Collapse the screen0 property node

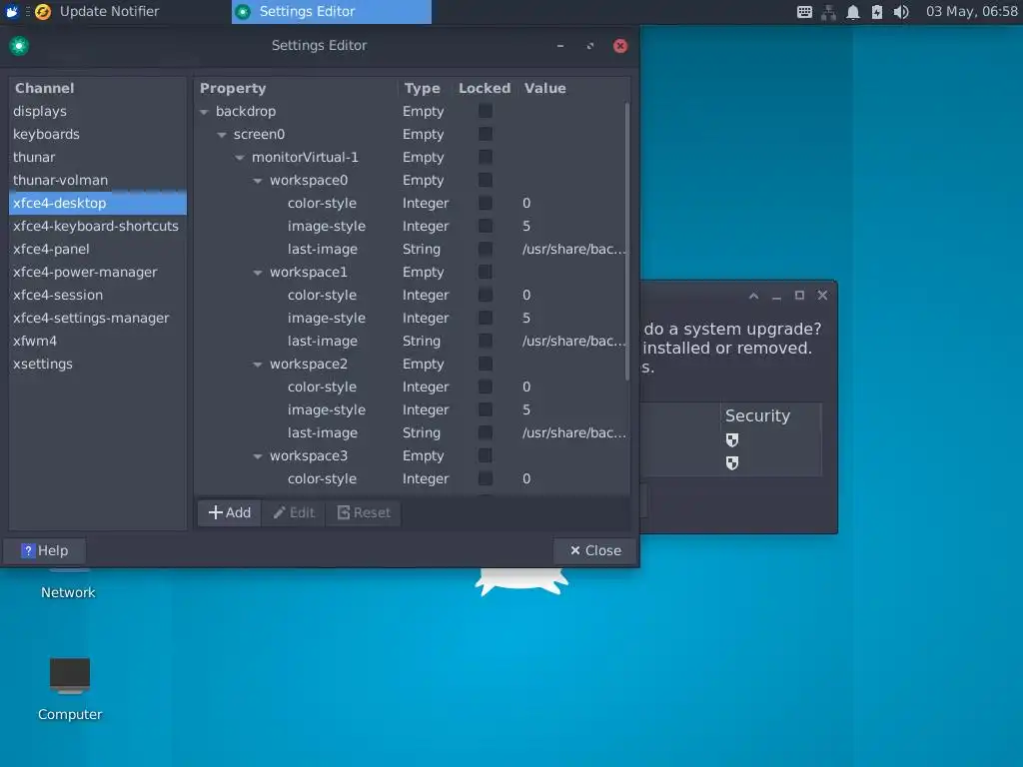[x=222, y=135]
